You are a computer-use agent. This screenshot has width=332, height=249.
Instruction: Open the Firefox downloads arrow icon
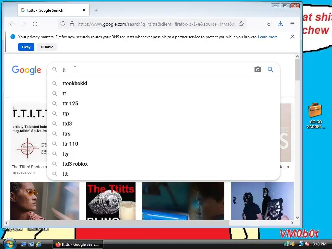280,24
